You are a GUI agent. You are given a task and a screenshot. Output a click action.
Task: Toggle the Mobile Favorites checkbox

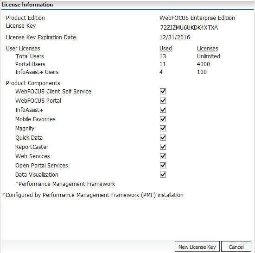(163, 119)
